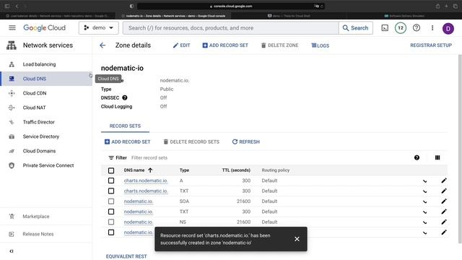Open Private Service Connect in sidebar

pos(46,165)
